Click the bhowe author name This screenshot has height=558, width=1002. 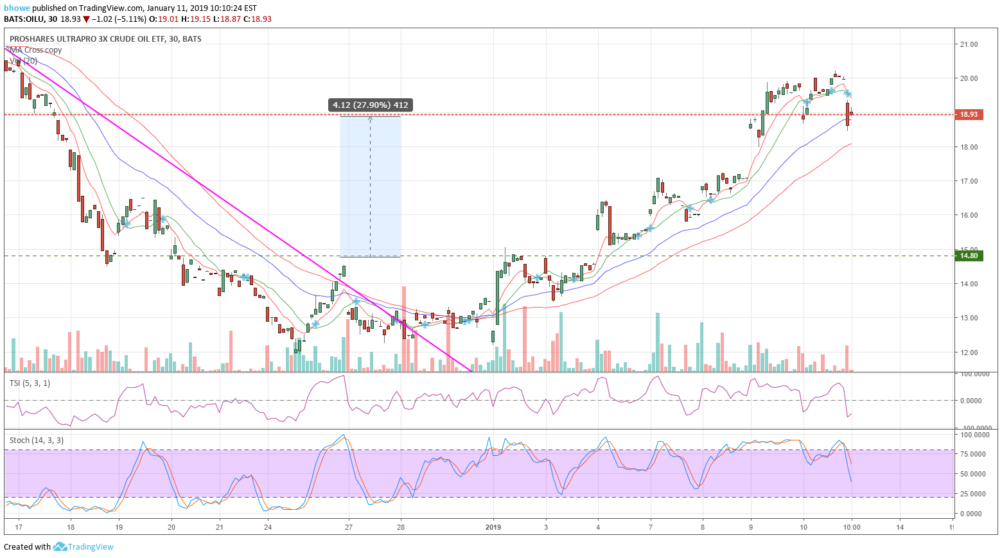17,8
